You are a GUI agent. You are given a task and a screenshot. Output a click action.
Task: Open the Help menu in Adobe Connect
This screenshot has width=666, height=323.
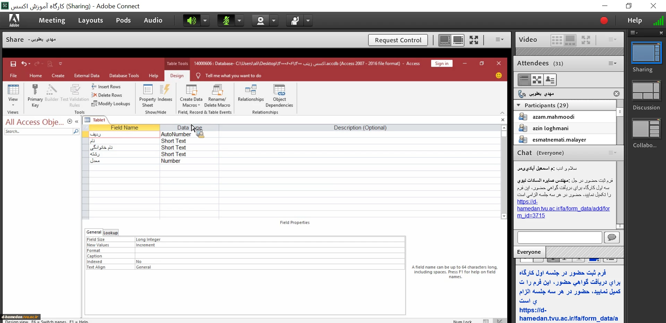tap(634, 20)
